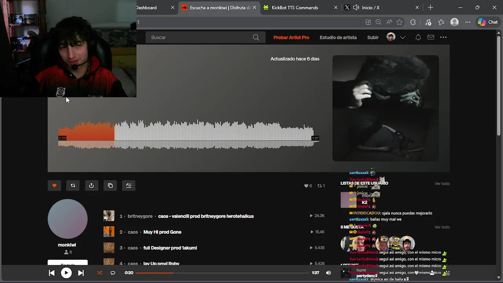Open the britneygore artist link

(140, 216)
